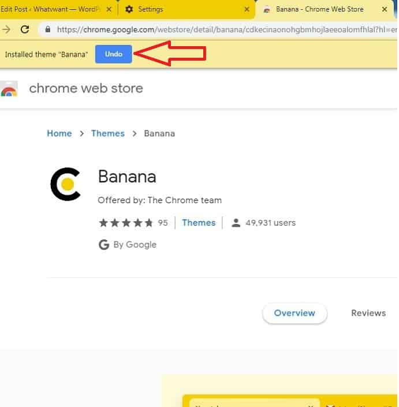The image size is (399, 407).
Task: Click the Settings gear tab icon
Action: coord(129,9)
